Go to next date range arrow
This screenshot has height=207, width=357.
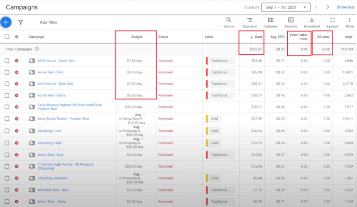click(328, 7)
